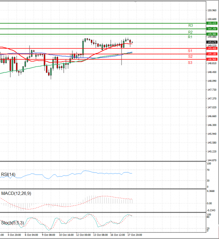Select the RSI(14) indicator label
The height and width of the screenshot is (239, 219).
click(8, 174)
